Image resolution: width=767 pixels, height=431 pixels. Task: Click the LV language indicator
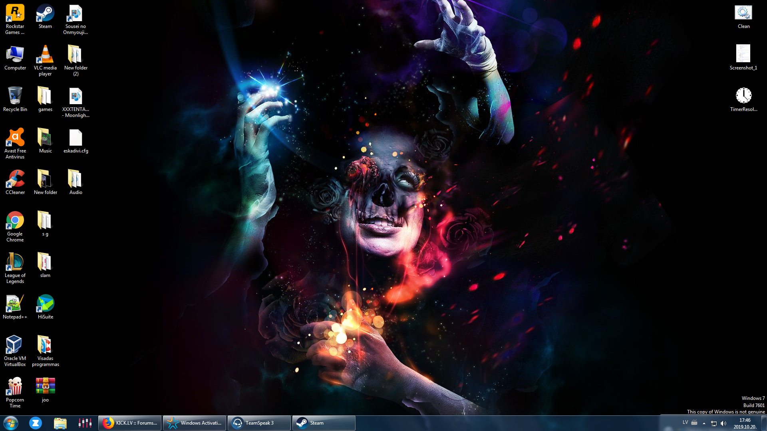click(x=685, y=423)
